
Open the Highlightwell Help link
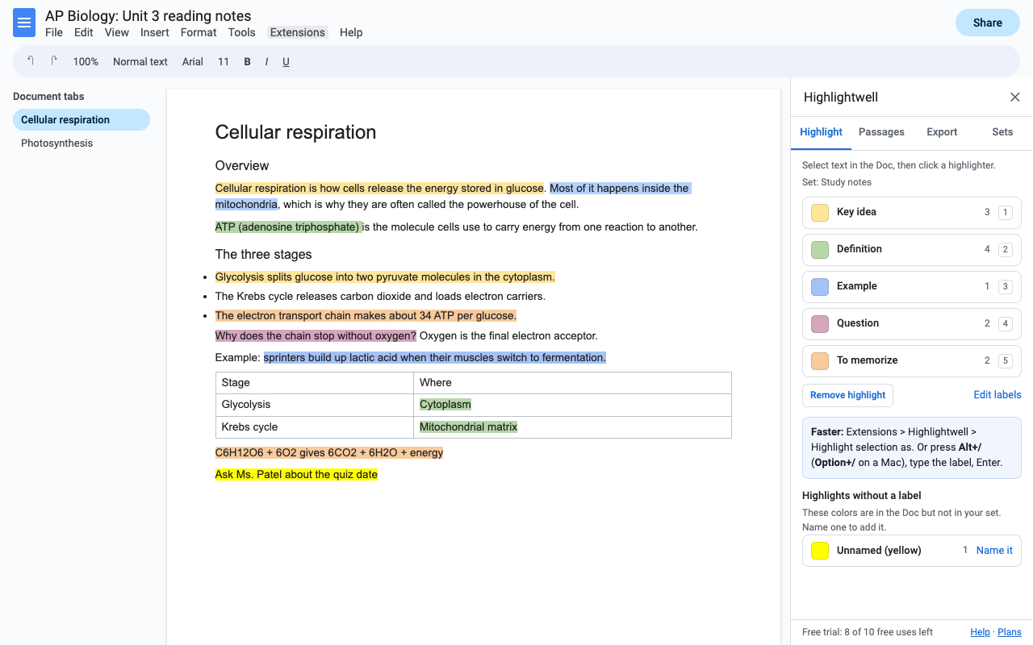point(980,632)
